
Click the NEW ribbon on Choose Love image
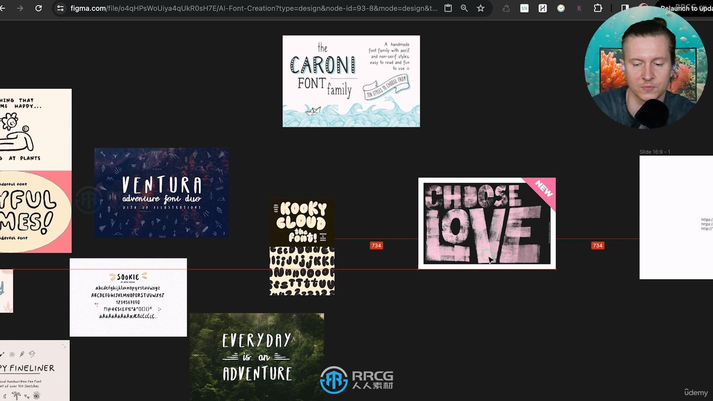point(543,188)
